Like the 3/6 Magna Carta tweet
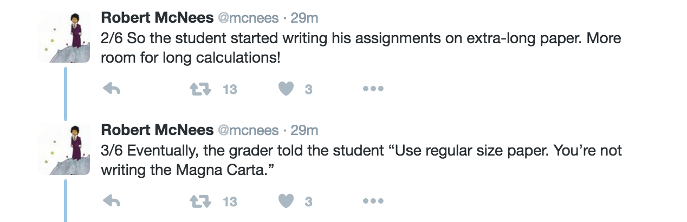This screenshot has width=687, height=222. pyautogui.click(x=286, y=201)
